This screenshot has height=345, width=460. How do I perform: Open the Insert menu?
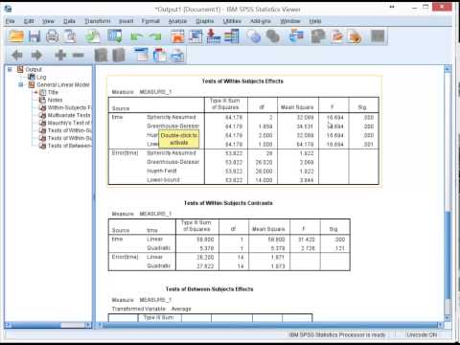click(x=126, y=21)
